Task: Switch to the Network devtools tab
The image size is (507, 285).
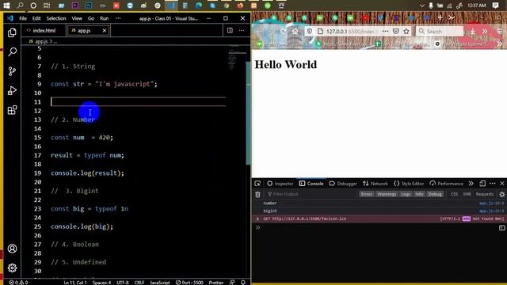Action: (375, 184)
